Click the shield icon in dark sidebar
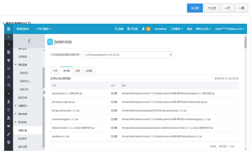 click(x=9, y=142)
